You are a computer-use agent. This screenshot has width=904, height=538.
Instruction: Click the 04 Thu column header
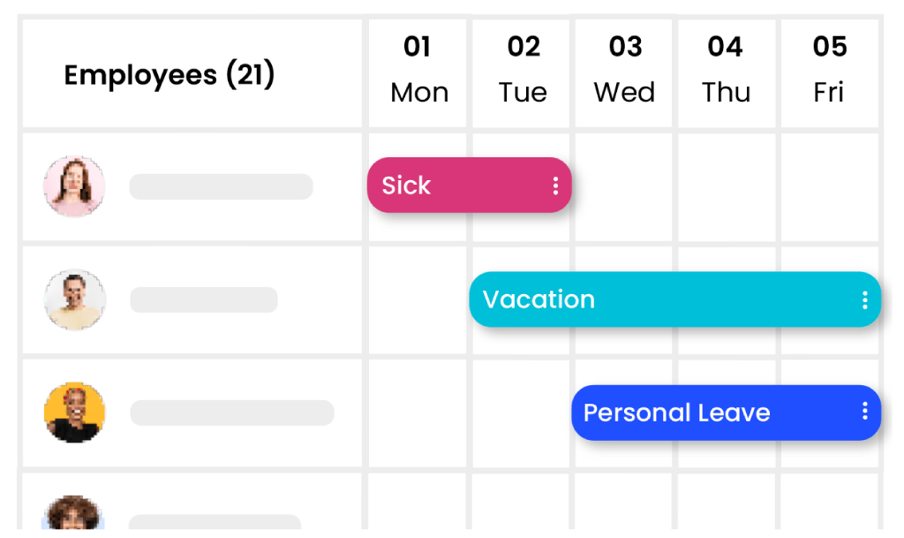pyautogui.click(x=726, y=71)
